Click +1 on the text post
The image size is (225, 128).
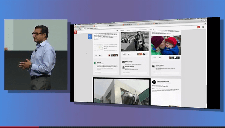[x=96, y=55]
